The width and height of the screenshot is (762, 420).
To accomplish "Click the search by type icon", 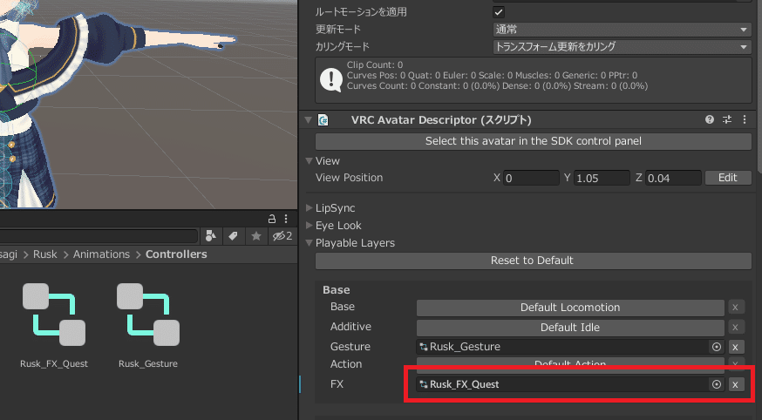I will click(x=211, y=236).
